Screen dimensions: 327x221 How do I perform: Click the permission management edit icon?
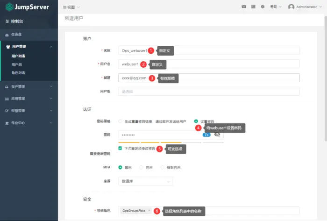point(7,111)
